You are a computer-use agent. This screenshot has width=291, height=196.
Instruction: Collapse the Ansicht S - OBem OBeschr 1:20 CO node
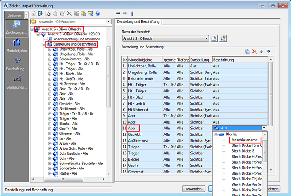(38, 34)
